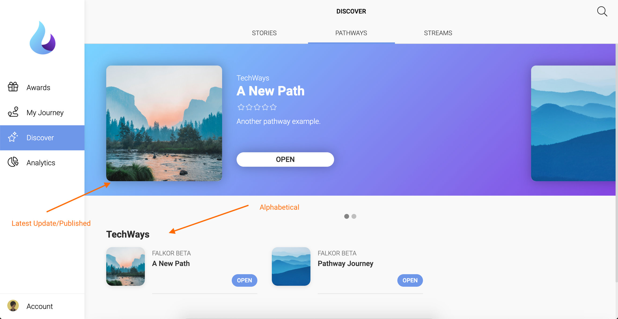Switch to the Stories tab
618x319 pixels.
(x=264, y=33)
